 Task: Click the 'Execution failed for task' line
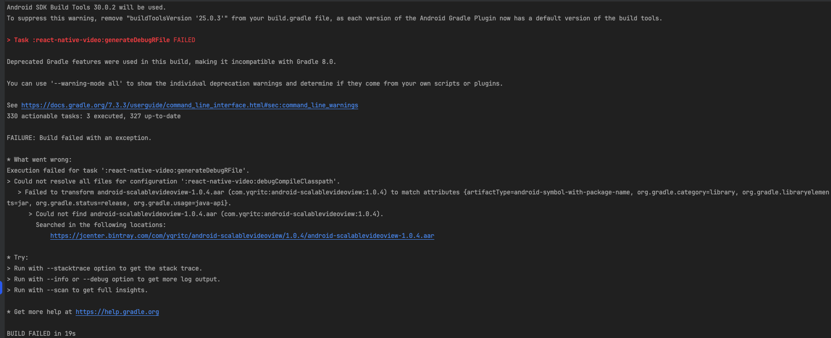[128, 170]
